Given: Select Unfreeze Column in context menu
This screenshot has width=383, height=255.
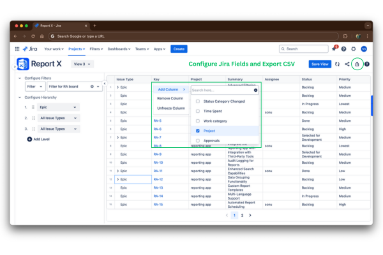Looking at the screenshot, I should pyautogui.click(x=171, y=108).
